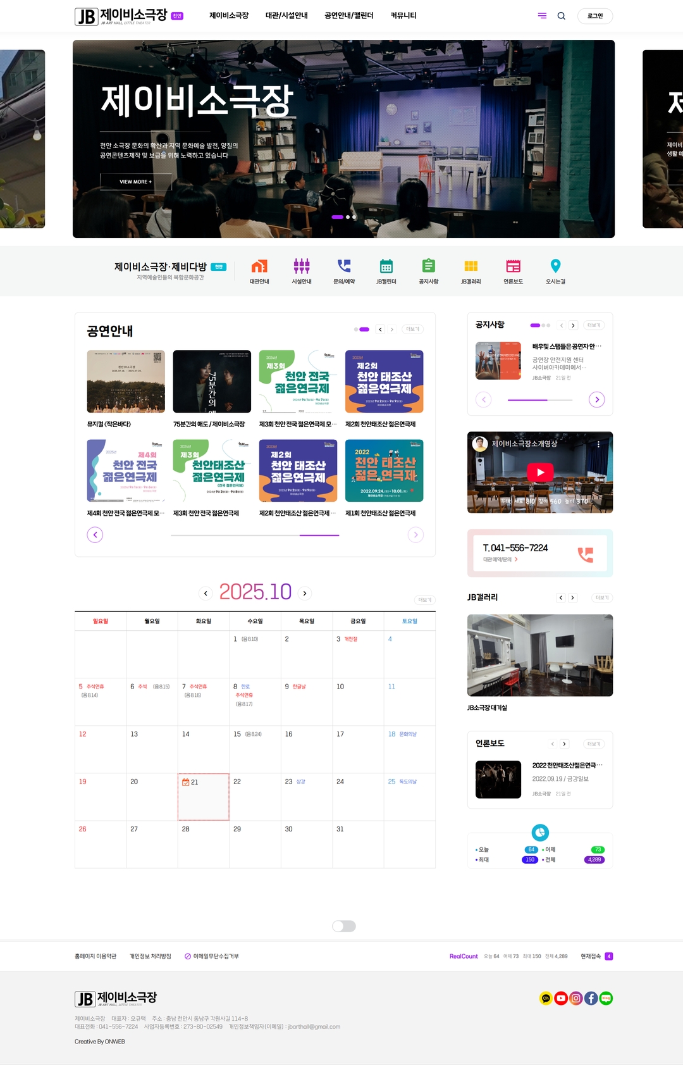The width and height of the screenshot is (683, 1065).
Task: Open the 문의/예약 phone icon
Action: [x=344, y=266]
